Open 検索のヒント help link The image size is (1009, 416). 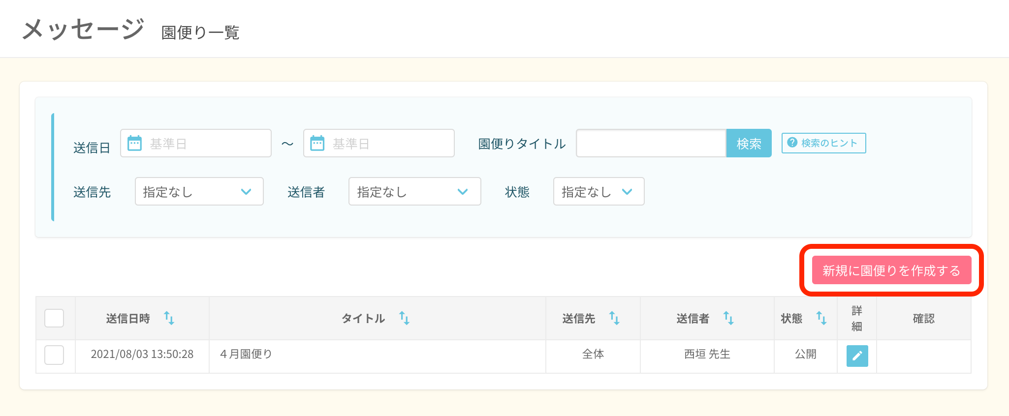[824, 143]
